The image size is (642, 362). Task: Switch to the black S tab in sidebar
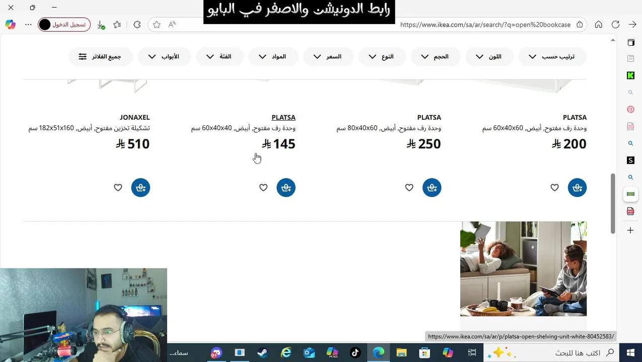pos(630,160)
